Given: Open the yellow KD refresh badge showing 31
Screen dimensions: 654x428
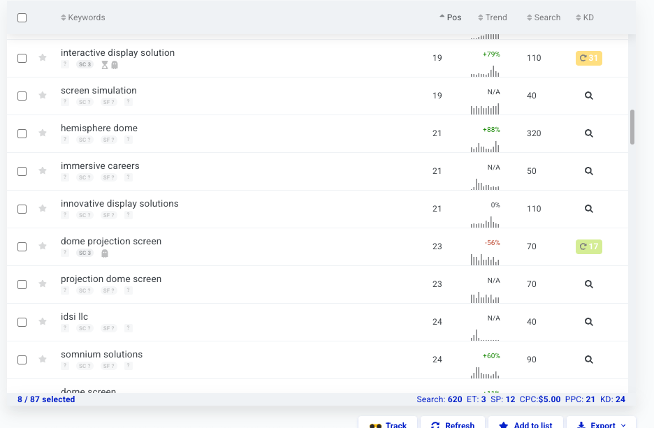Looking at the screenshot, I should click(588, 59).
